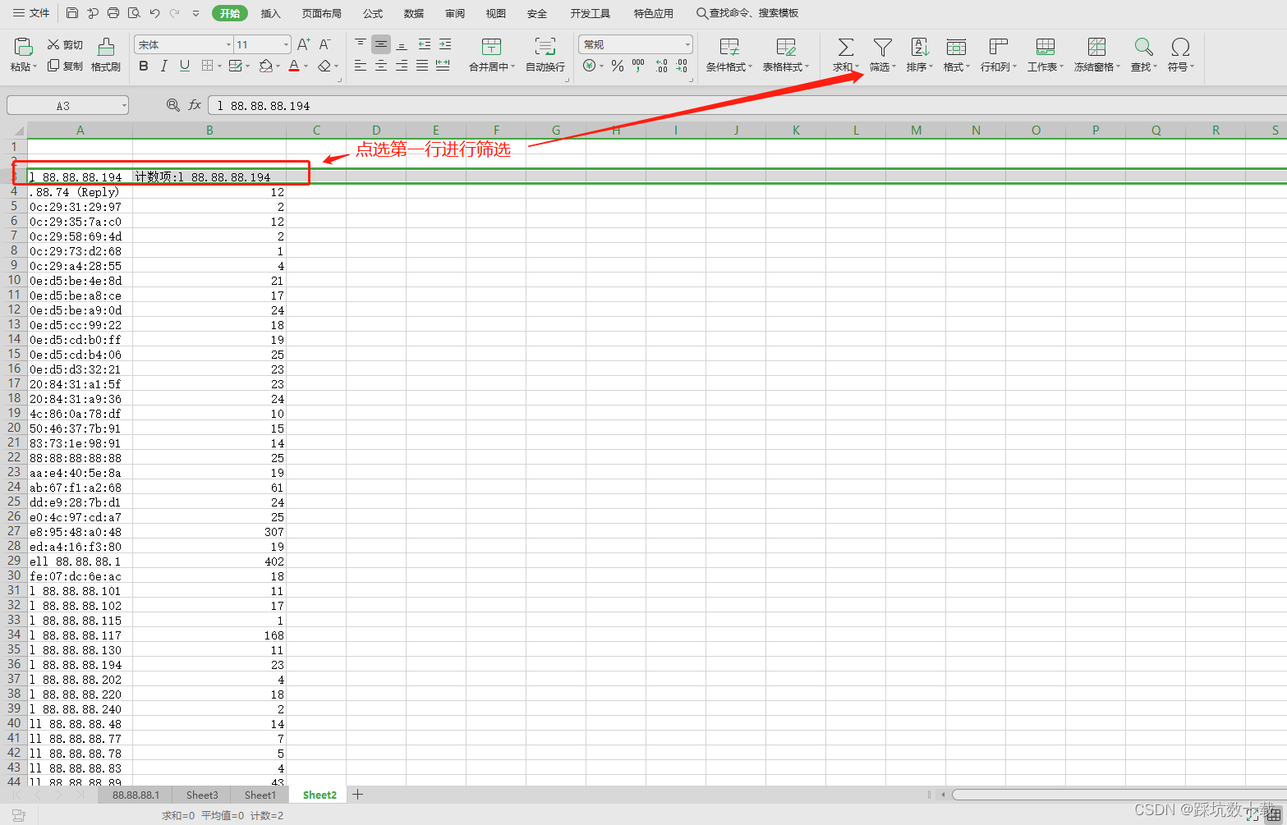Viewport: 1287px width, 825px height.
Task: Undo the last action
Action: coord(154,13)
